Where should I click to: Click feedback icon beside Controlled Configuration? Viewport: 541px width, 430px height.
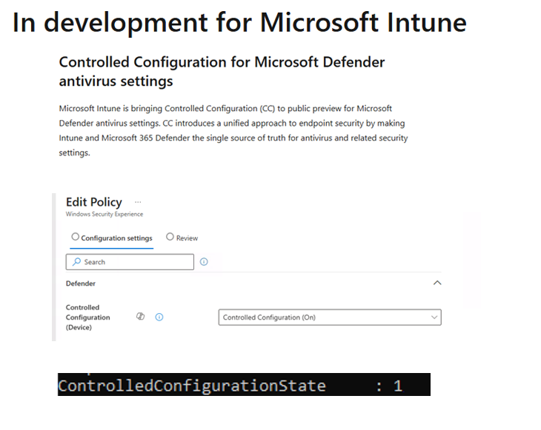pyautogui.click(x=140, y=316)
